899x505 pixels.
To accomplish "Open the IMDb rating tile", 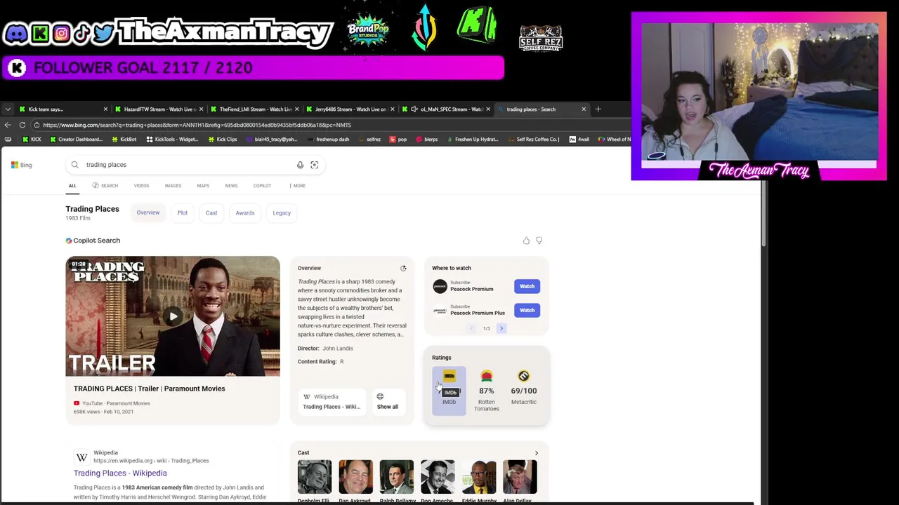I will (x=449, y=390).
